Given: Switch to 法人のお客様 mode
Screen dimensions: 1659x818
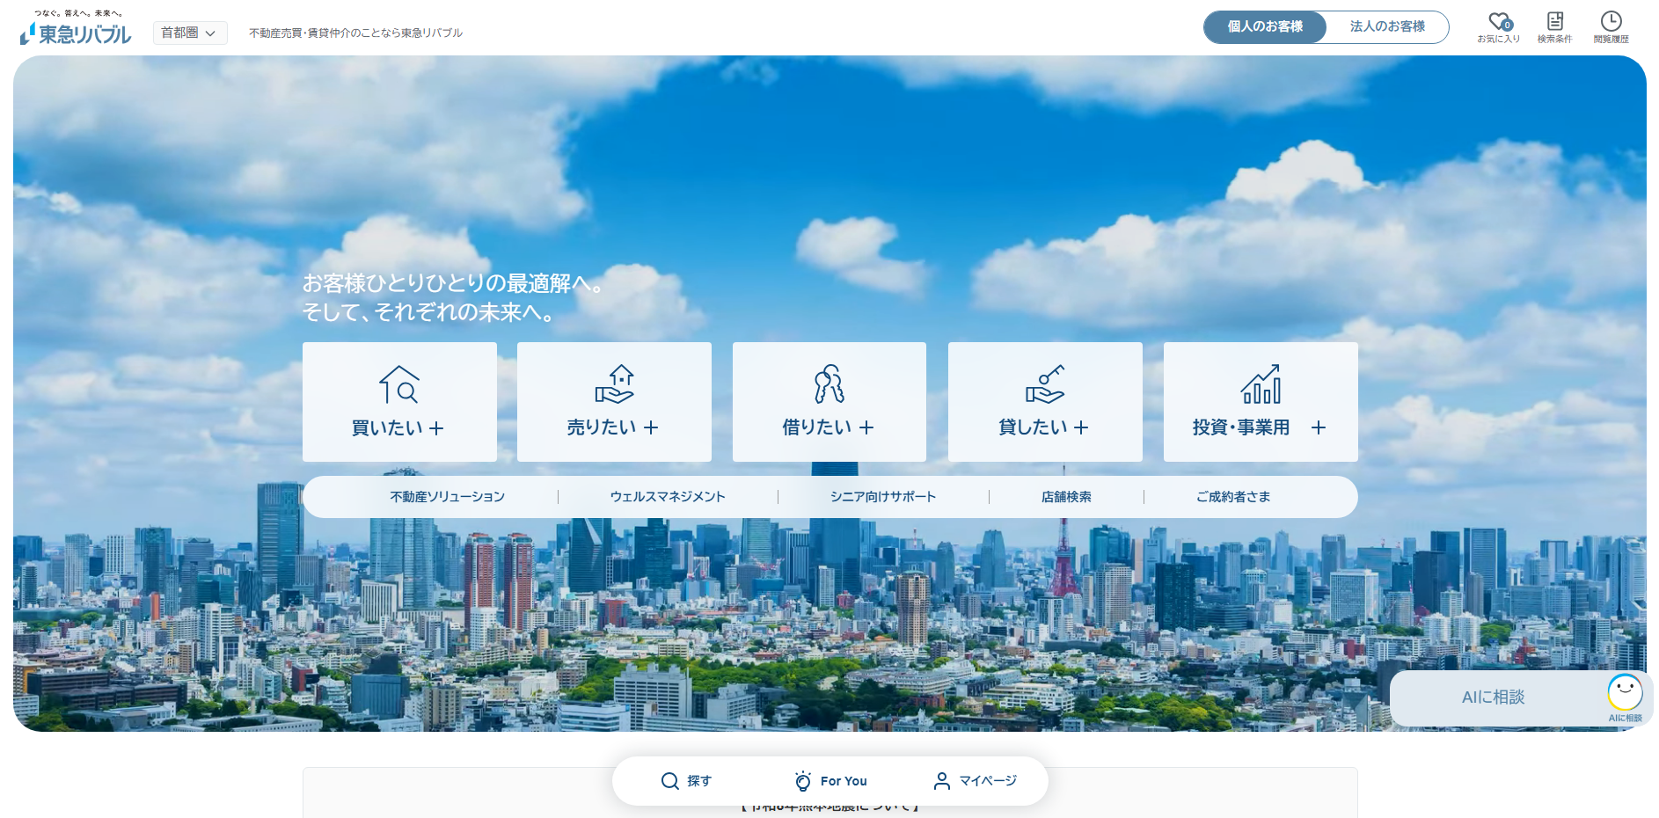Looking at the screenshot, I should (1387, 26).
